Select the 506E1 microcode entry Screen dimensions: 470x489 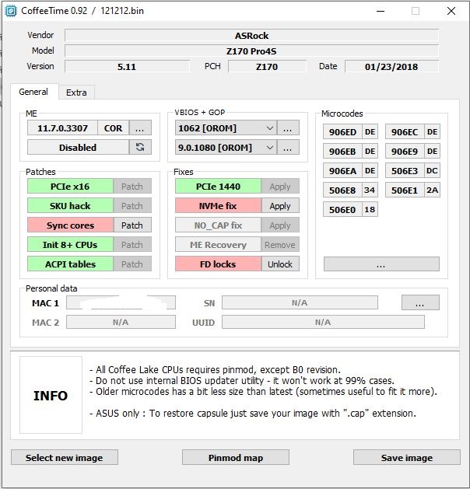click(405, 190)
